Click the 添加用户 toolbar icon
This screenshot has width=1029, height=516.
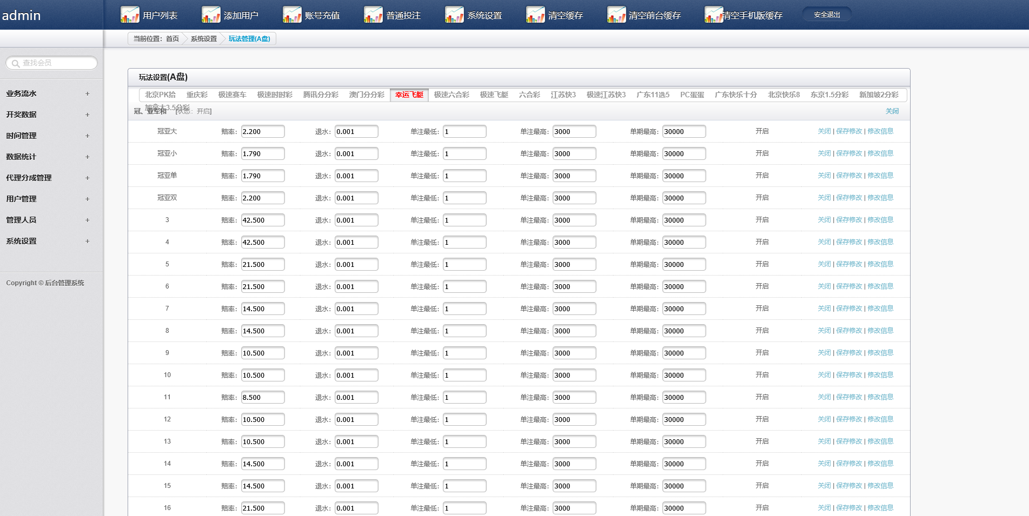(x=211, y=15)
